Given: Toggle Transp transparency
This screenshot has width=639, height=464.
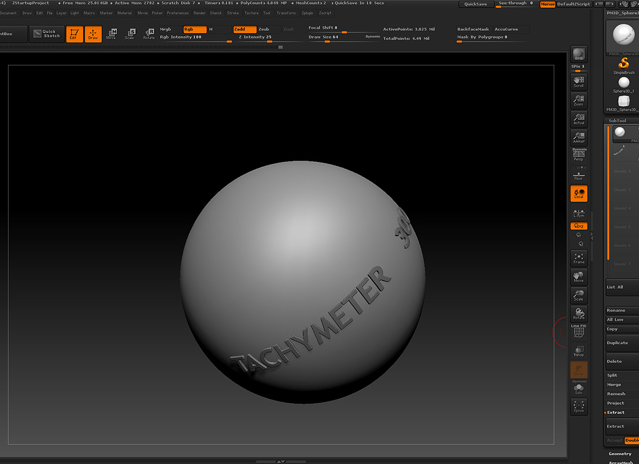Looking at the screenshot, I should pos(578,351).
